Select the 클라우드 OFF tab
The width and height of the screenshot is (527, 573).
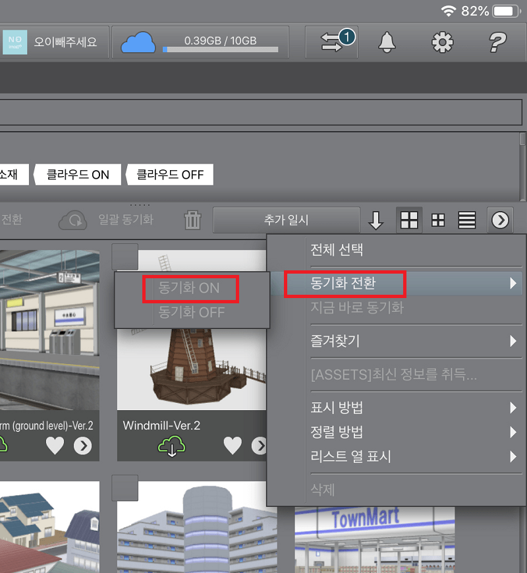[x=169, y=174]
